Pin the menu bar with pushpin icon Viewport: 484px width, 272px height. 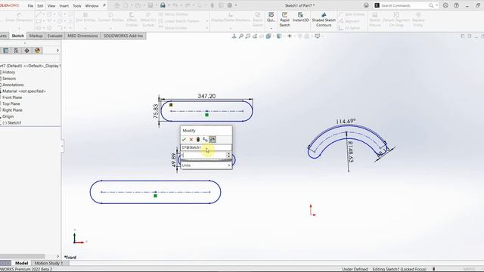tap(104, 5)
